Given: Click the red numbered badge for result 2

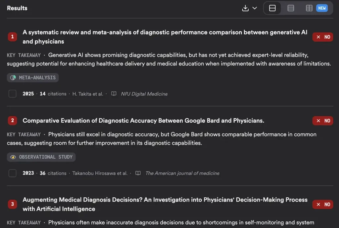Looking at the screenshot, I should point(12,121).
